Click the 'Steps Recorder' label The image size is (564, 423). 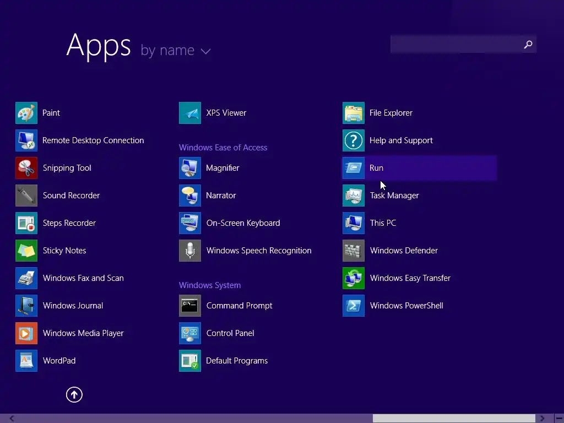click(69, 223)
